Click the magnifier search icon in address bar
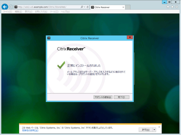The height and width of the screenshot is (135, 181). 82,7
